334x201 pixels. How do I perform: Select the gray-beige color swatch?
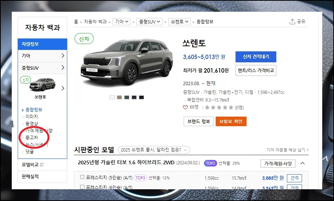pos(119,98)
